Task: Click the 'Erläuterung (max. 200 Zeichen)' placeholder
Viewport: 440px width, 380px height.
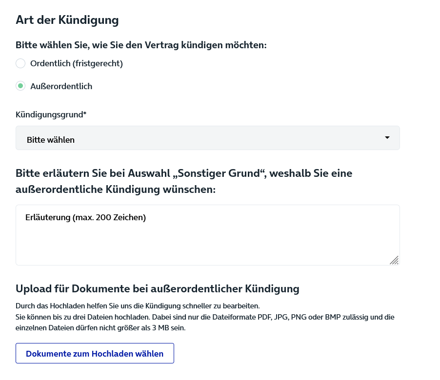Action: click(x=85, y=217)
